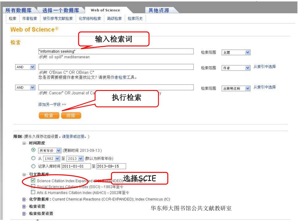298x223 pixels.
Task: Open the 其他资源 tab
Action: [159, 10]
